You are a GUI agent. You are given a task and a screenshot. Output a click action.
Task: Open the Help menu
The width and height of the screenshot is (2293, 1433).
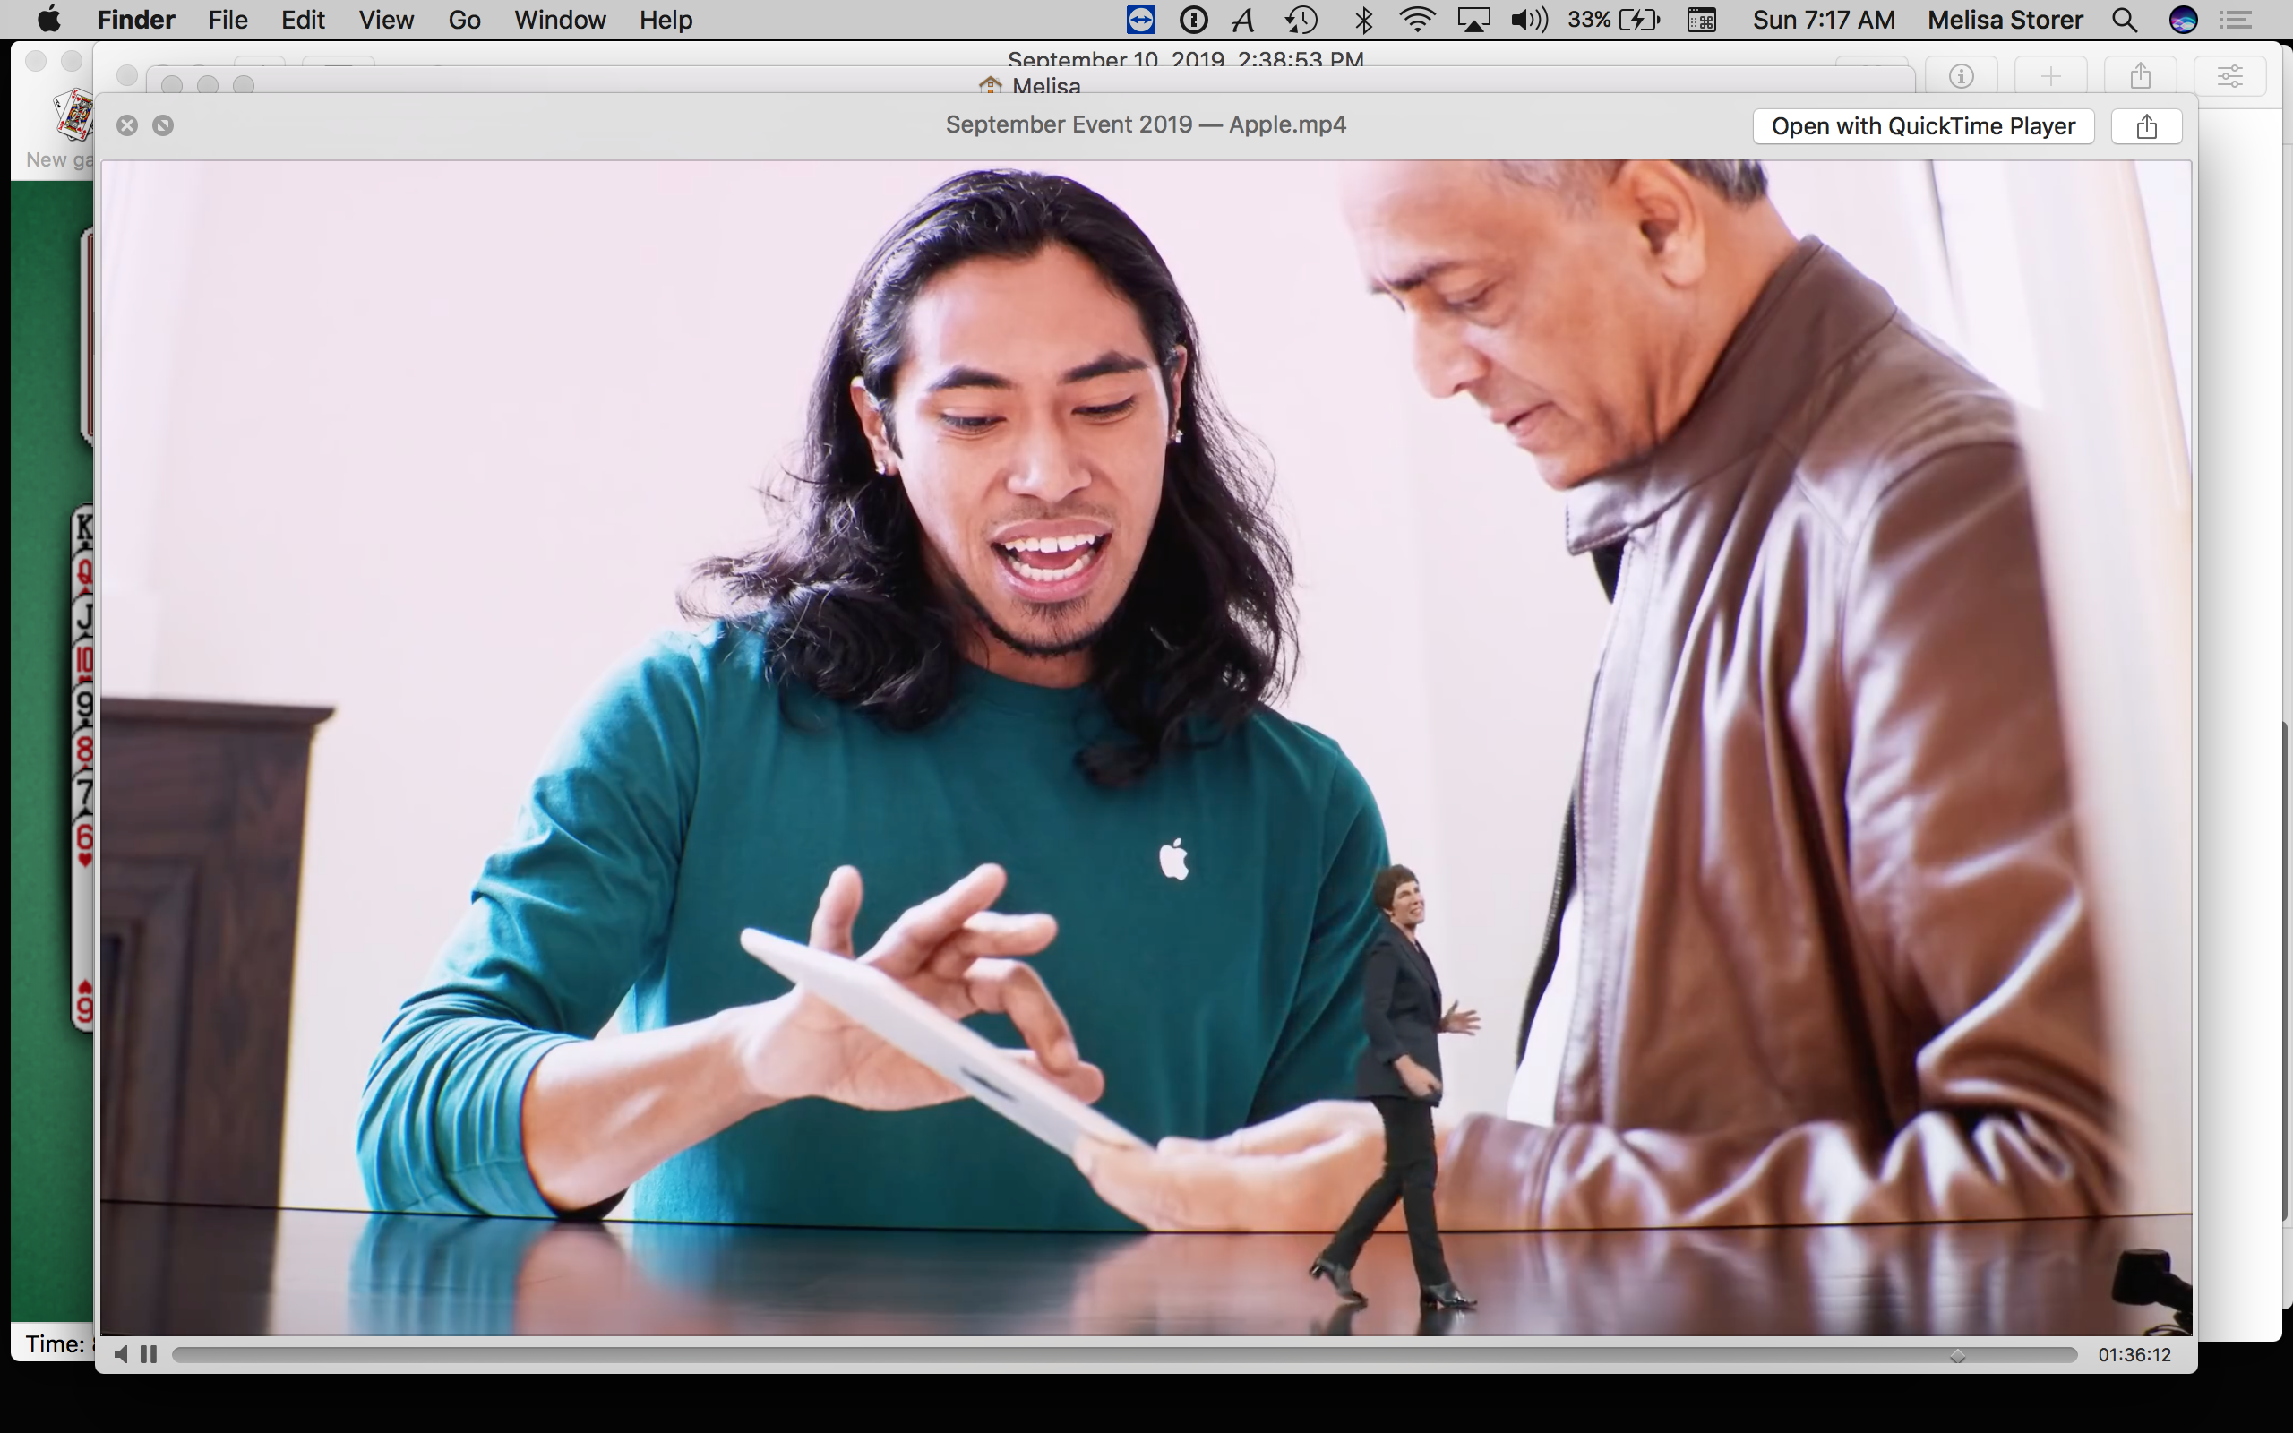click(x=666, y=20)
